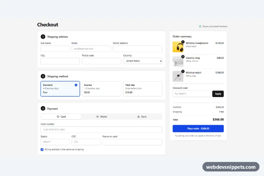Click the quantity badge on watch thumbnail

click(x=183, y=71)
